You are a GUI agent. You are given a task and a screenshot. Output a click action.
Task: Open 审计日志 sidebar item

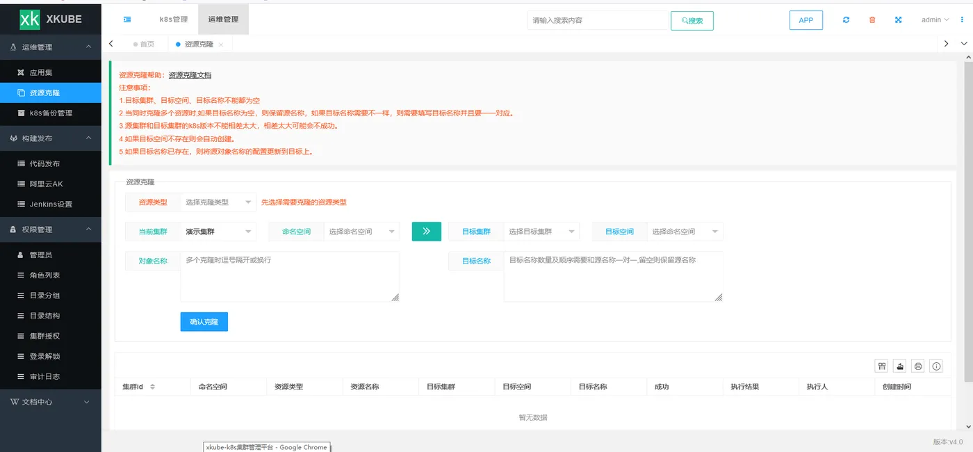pos(51,376)
